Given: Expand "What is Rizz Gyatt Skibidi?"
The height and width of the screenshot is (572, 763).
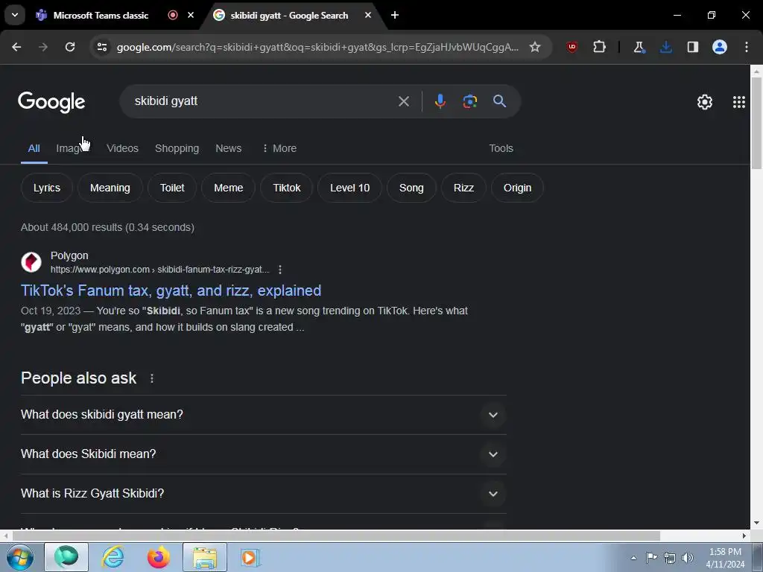Looking at the screenshot, I should point(263,494).
